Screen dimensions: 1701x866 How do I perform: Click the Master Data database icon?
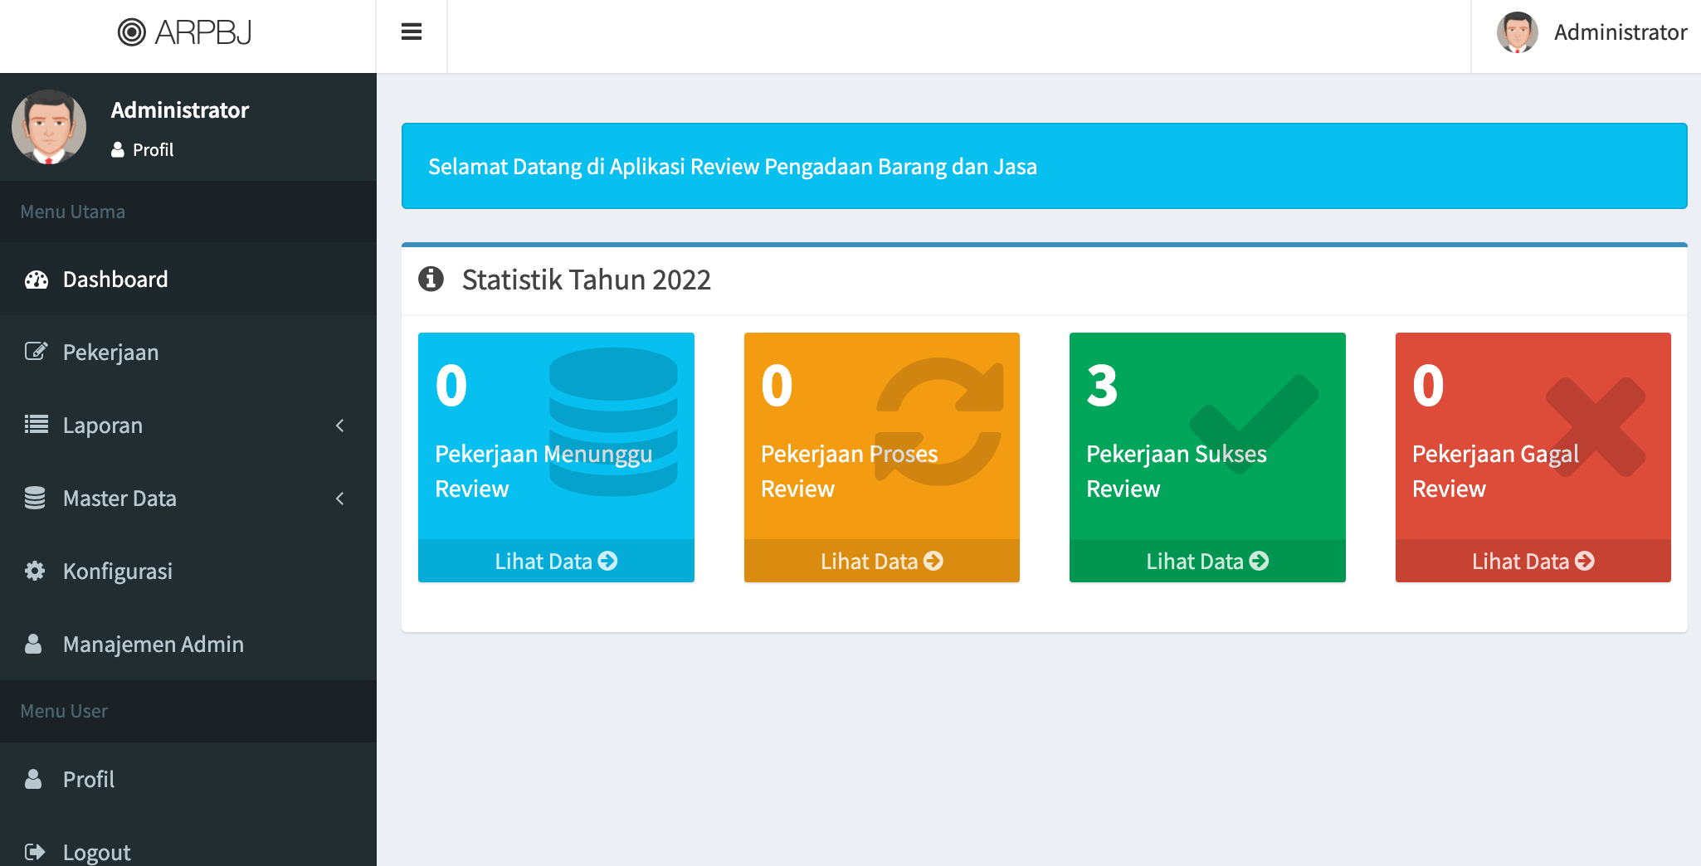click(x=35, y=498)
